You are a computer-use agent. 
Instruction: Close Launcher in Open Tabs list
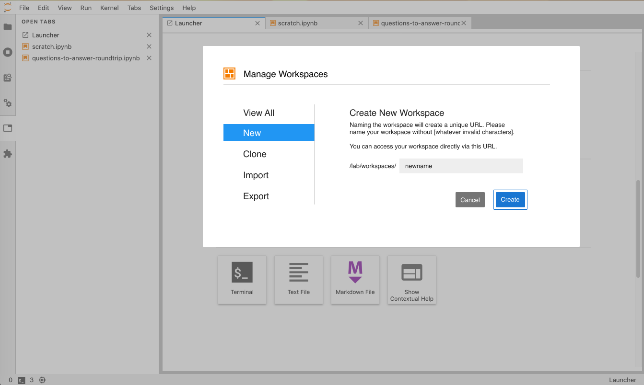pyautogui.click(x=149, y=35)
